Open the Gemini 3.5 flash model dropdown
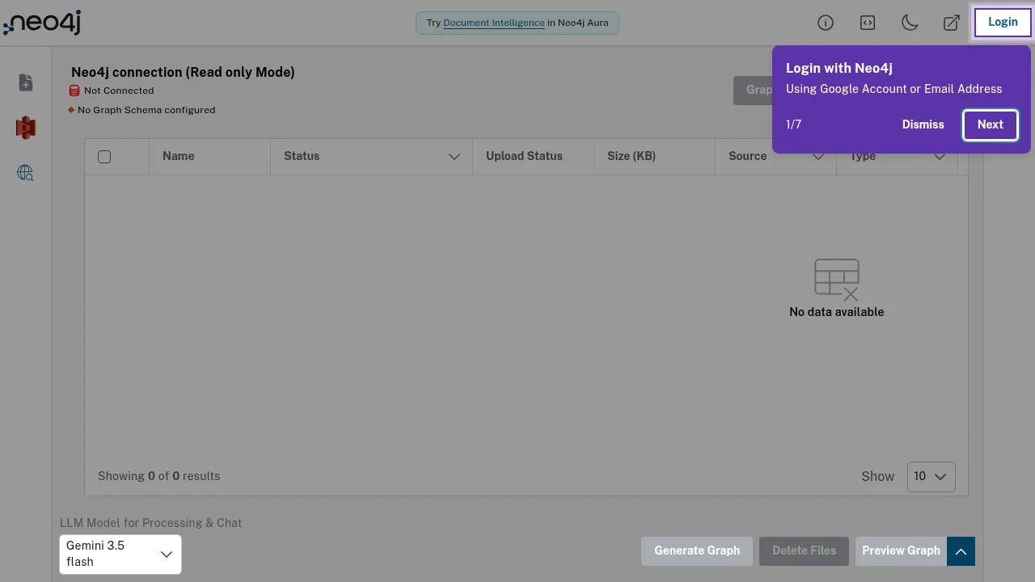Viewport: 1035px width, 582px height. pos(120,555)
